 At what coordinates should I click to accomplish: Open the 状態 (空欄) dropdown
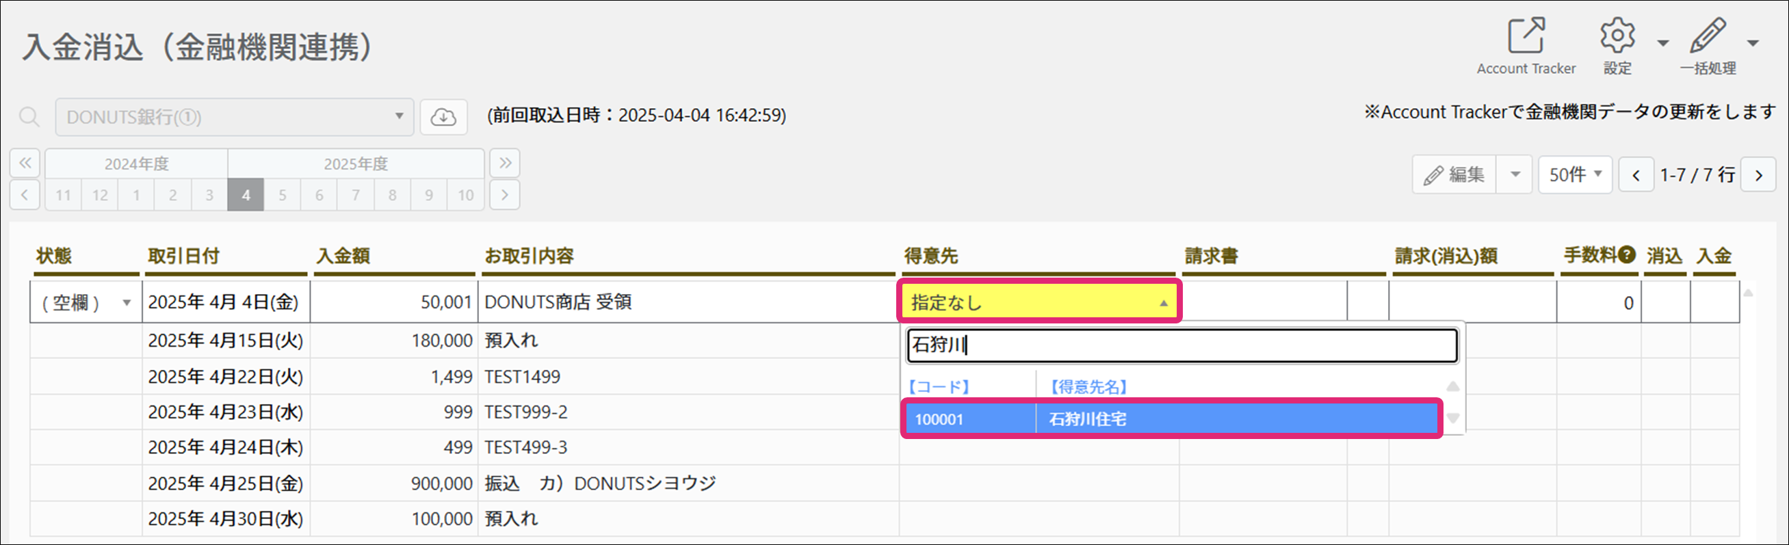click(86, 303)
